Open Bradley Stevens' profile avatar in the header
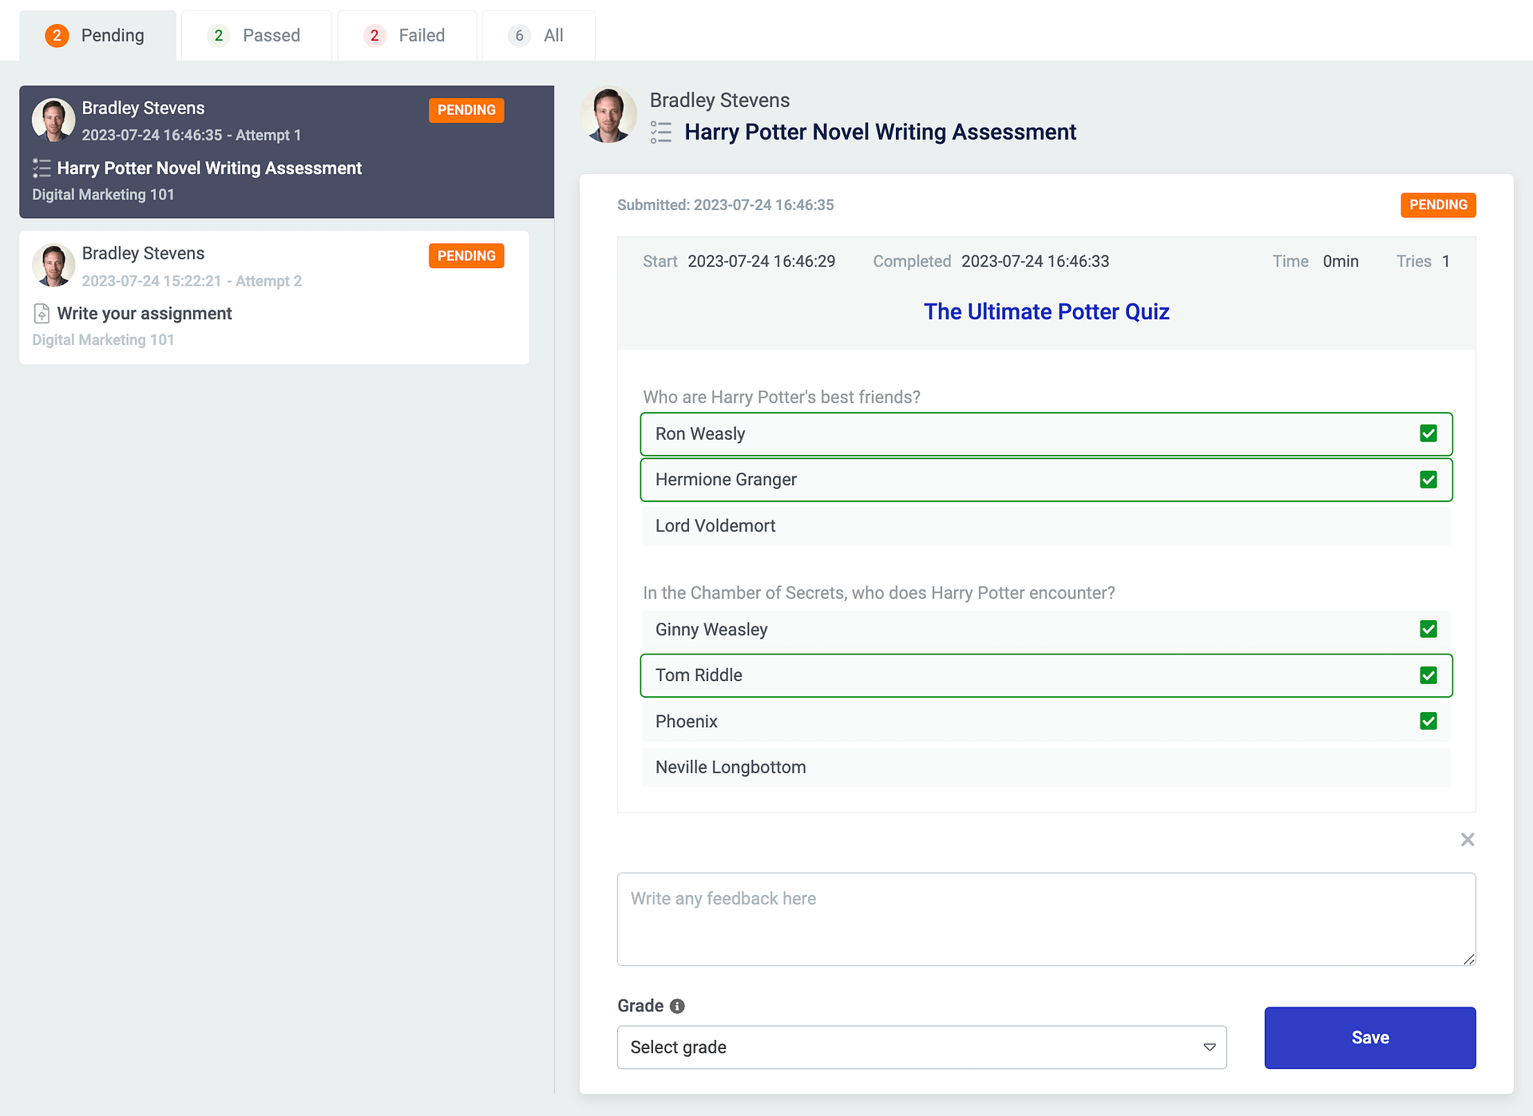Screen dimensions: 1533x1116 point(608,114)
